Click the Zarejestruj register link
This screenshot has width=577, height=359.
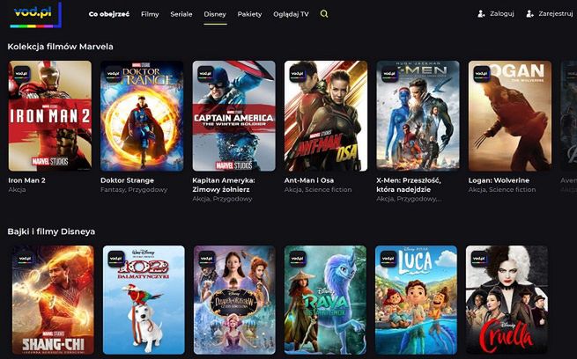click(556, 14)
